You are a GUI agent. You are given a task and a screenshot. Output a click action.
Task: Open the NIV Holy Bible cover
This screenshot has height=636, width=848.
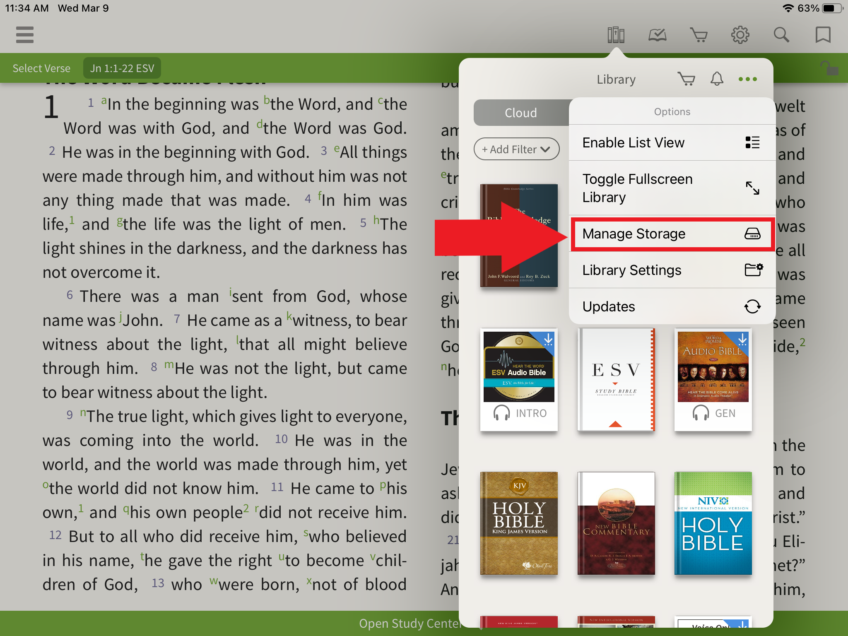(x=713, y=523)
